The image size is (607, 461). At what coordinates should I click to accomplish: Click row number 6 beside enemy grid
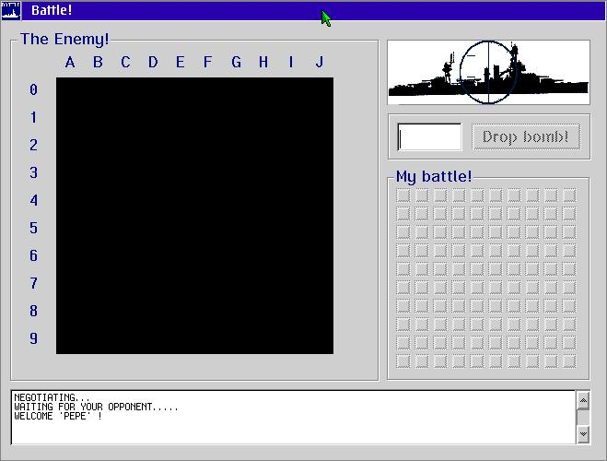(34, 255)
